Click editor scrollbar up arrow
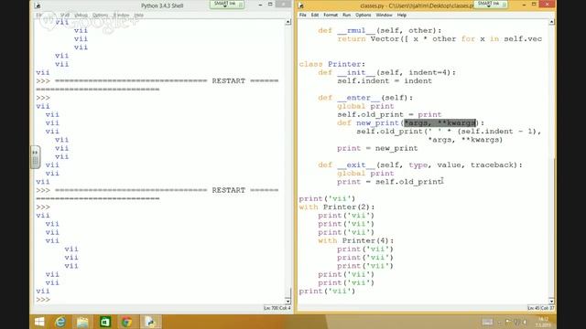586x329 pixels. pyautogui.click(x=551, y=22)
